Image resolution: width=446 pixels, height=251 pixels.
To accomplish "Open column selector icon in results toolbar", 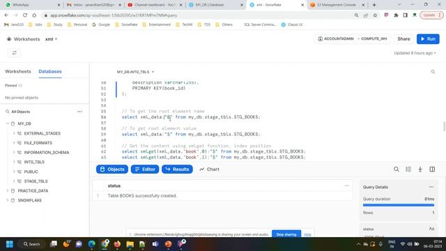I will 408,169.
